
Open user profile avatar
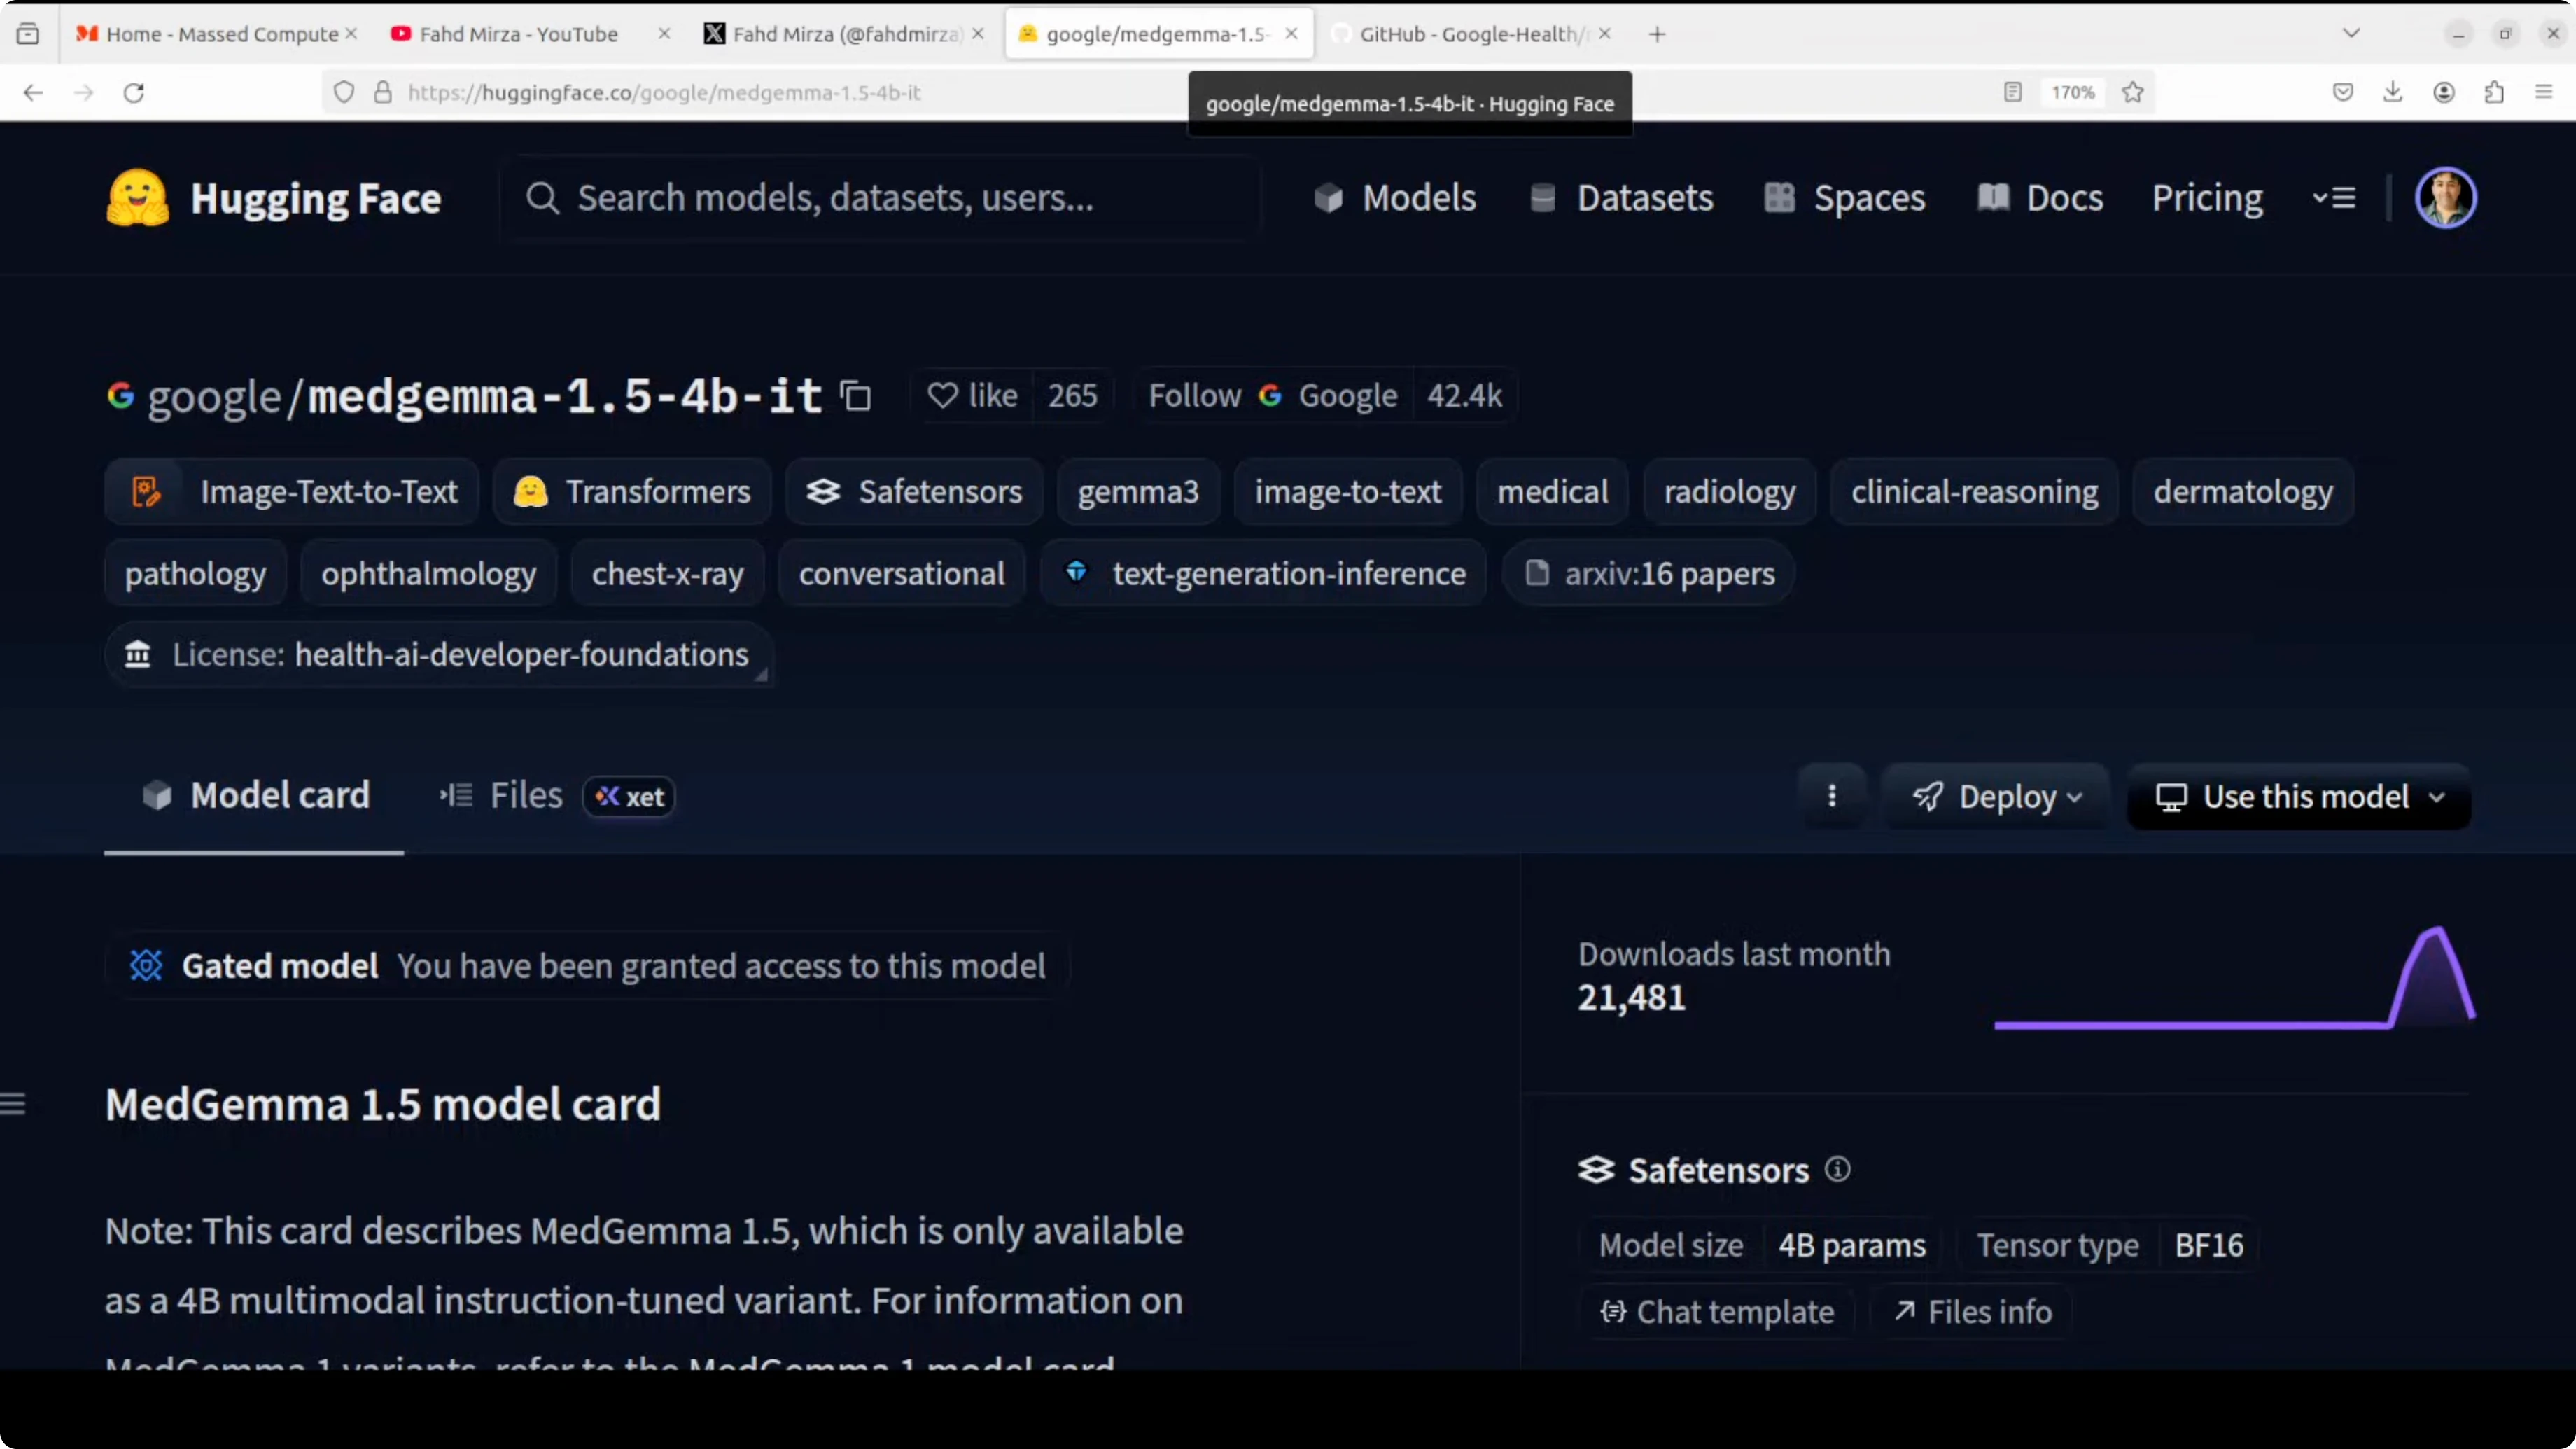(2445, 198)
